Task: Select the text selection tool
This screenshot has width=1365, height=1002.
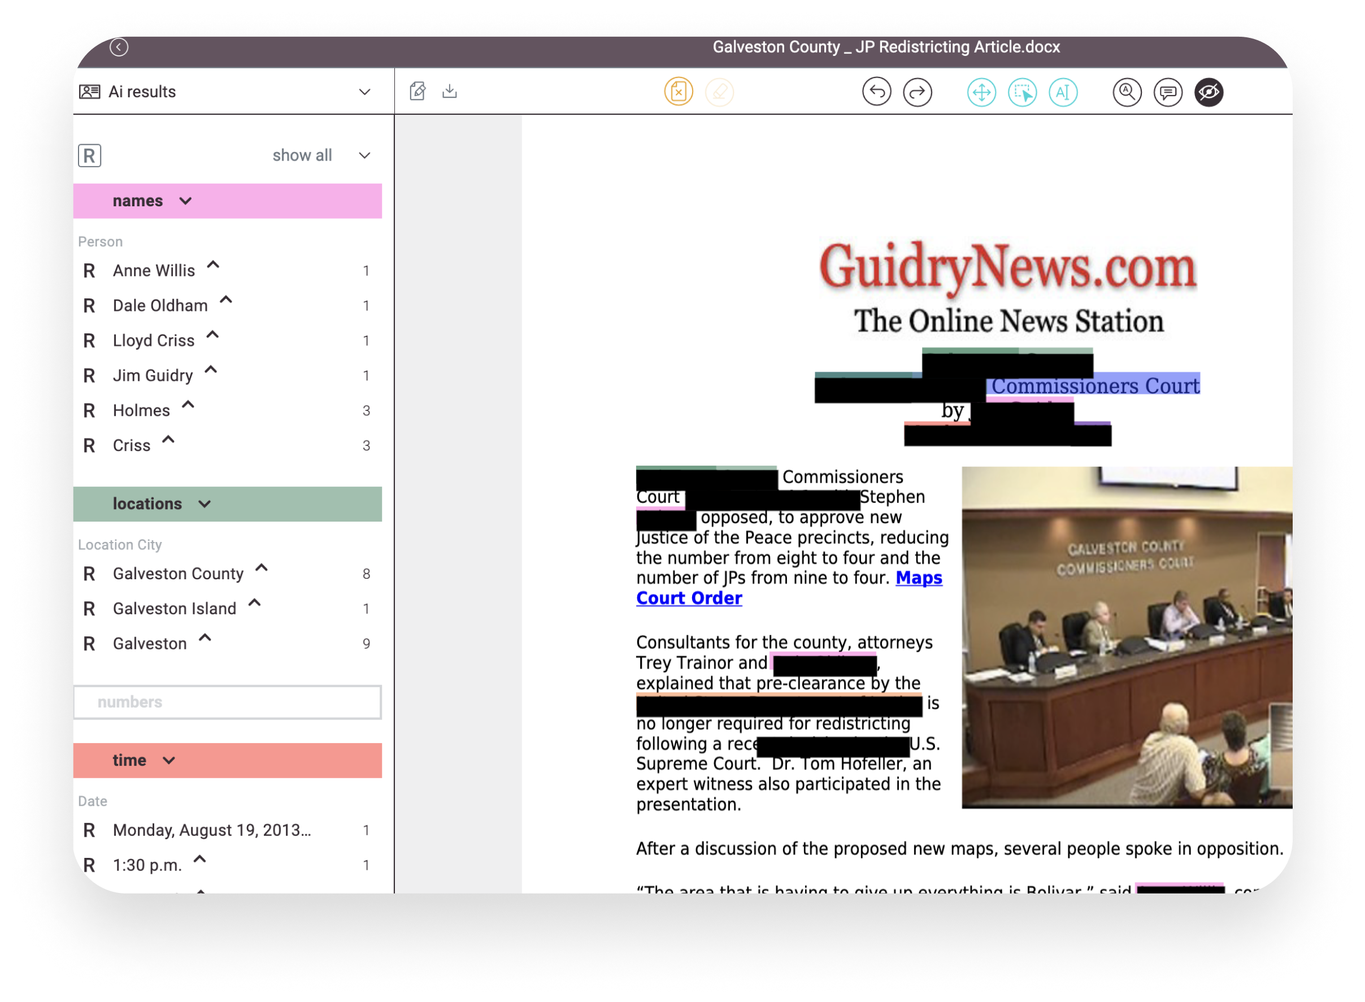Action: pyautogui.click(x=1062, y=92)
